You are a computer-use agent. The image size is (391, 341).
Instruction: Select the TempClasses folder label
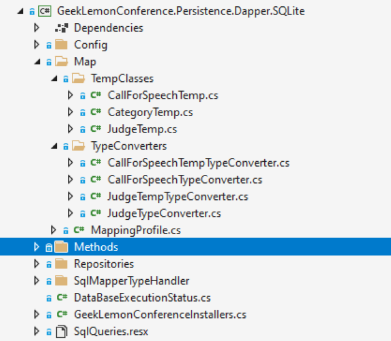pos(122,79)
